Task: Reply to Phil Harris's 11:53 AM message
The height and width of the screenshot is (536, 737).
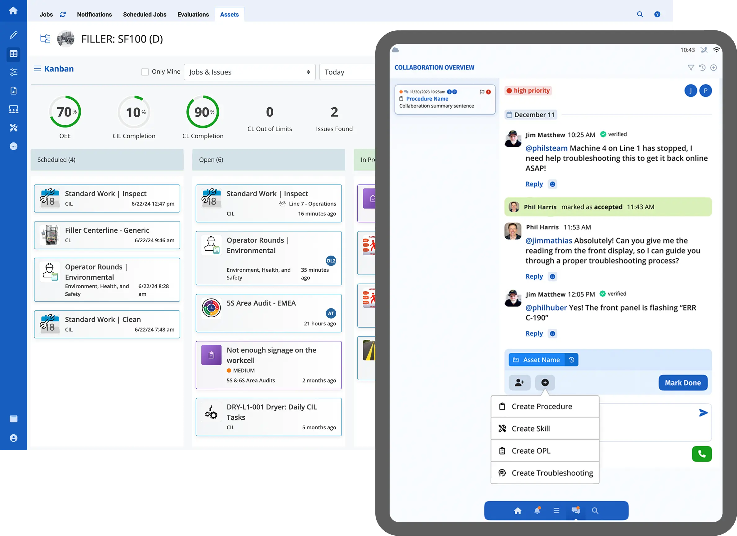Action: (534, 276)
